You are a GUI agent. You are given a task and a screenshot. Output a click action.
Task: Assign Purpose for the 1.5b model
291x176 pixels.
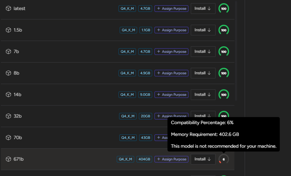coord(171,30)
